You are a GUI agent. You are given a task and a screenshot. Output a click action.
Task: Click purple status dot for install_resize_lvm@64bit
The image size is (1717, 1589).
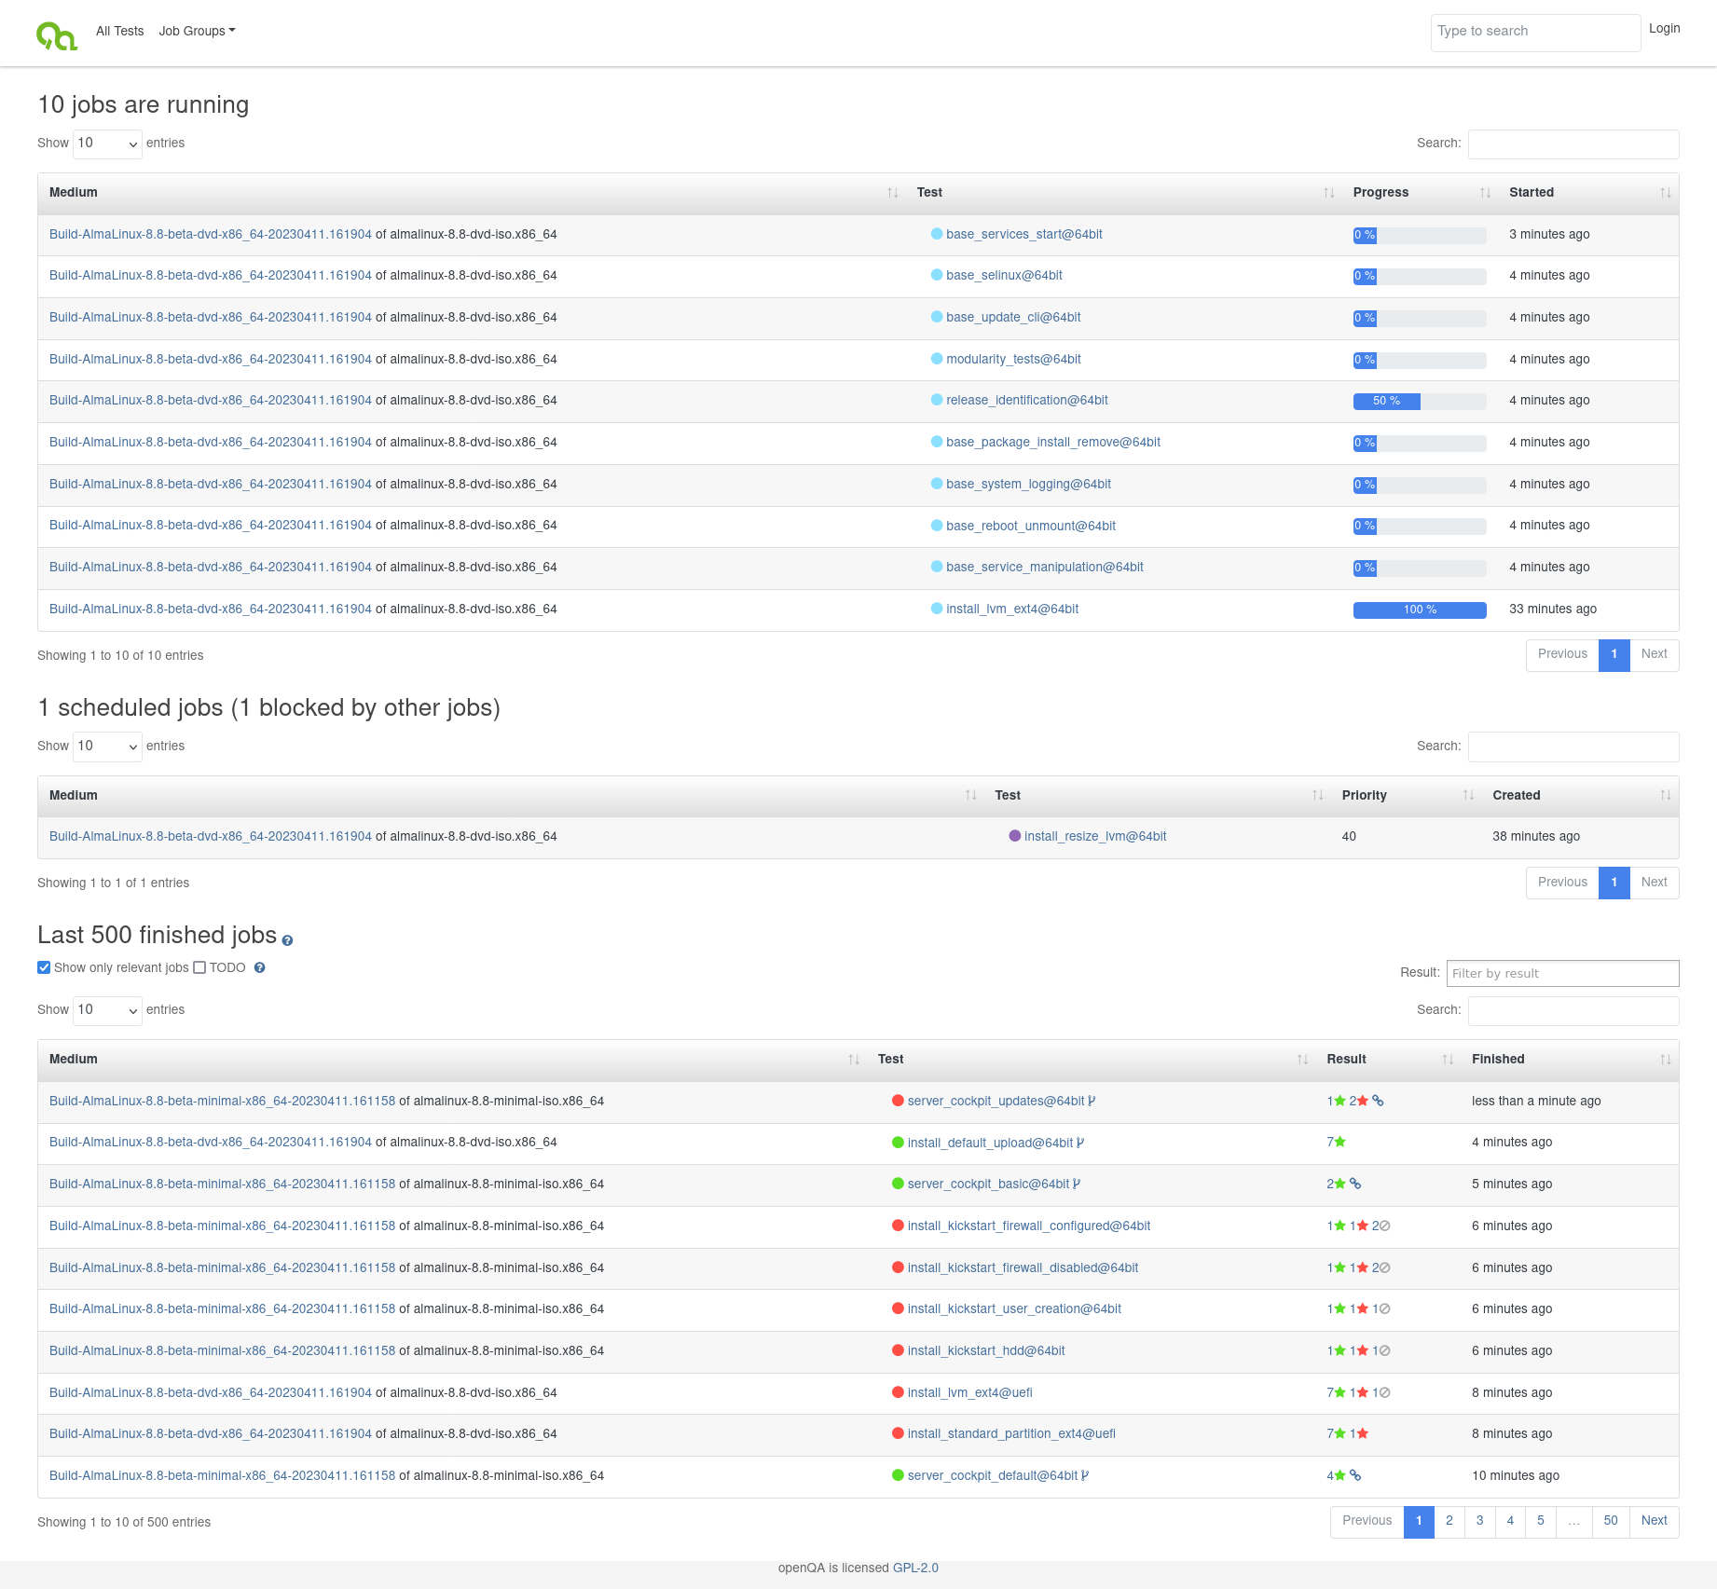coord(1015,836)
